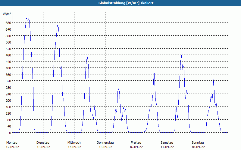This screenshot has height=150, width=241.
Task: Select the Montag 12.09.22 axis label
Action: click(x=12, y=145)
